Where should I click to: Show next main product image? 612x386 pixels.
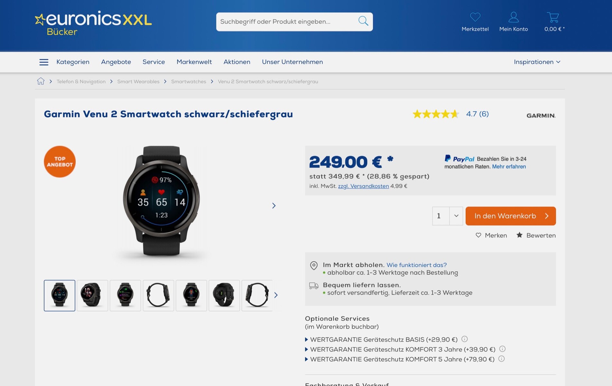pyautogui.click(x=274, y=206)
